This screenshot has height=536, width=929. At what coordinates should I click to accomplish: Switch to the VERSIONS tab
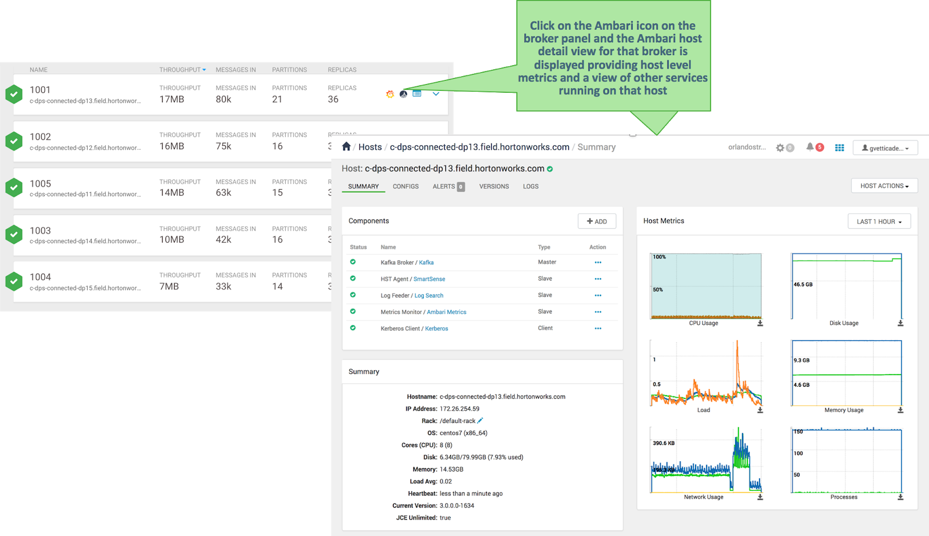(x=494, y=186)
